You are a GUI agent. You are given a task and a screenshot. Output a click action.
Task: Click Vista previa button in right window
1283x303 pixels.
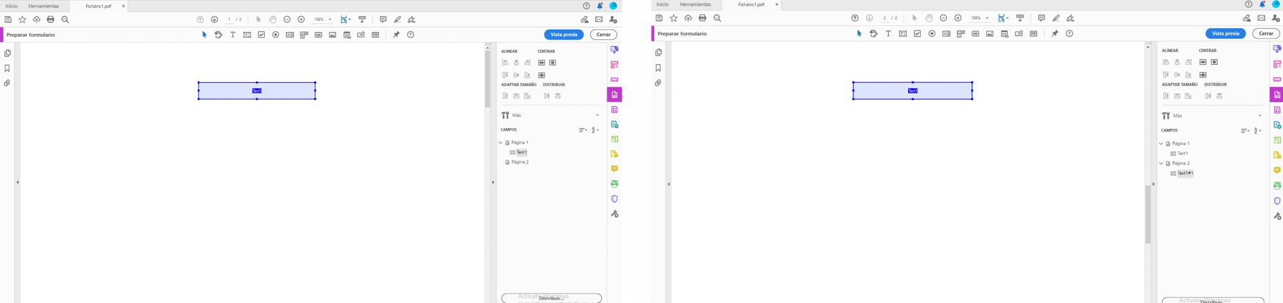[1226, 33]
